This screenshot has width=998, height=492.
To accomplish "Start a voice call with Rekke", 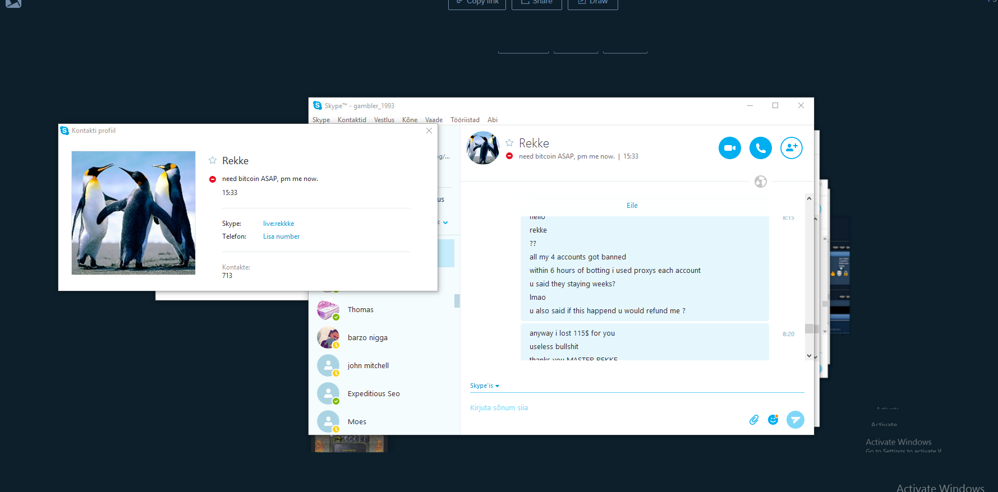I will click(760, 148).
